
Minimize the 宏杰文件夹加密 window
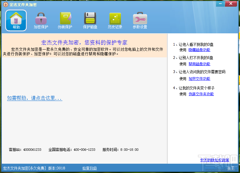coord(220,4)
